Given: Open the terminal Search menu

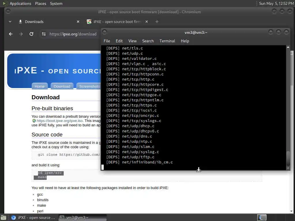Looking at the screenshot, I should (148, 41).
